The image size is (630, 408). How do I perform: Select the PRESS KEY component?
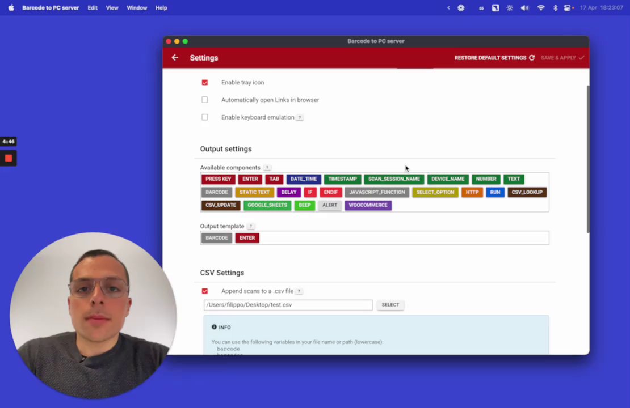coord(218,179)
